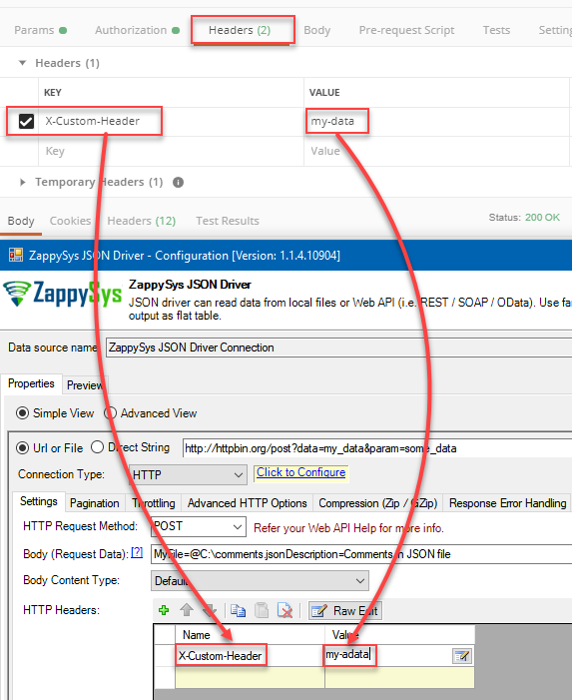Click Body (Request Data) text field
Viewport: 572px width, 700px height.
click(361, 554)
